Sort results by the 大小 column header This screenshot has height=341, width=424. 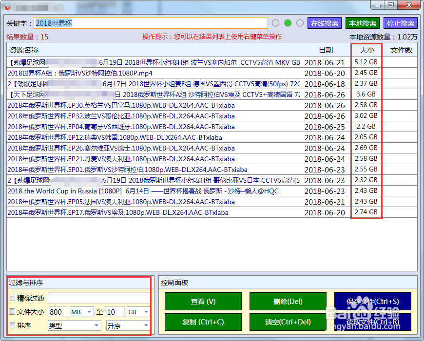pyautogui.click(x=366, y=50)
